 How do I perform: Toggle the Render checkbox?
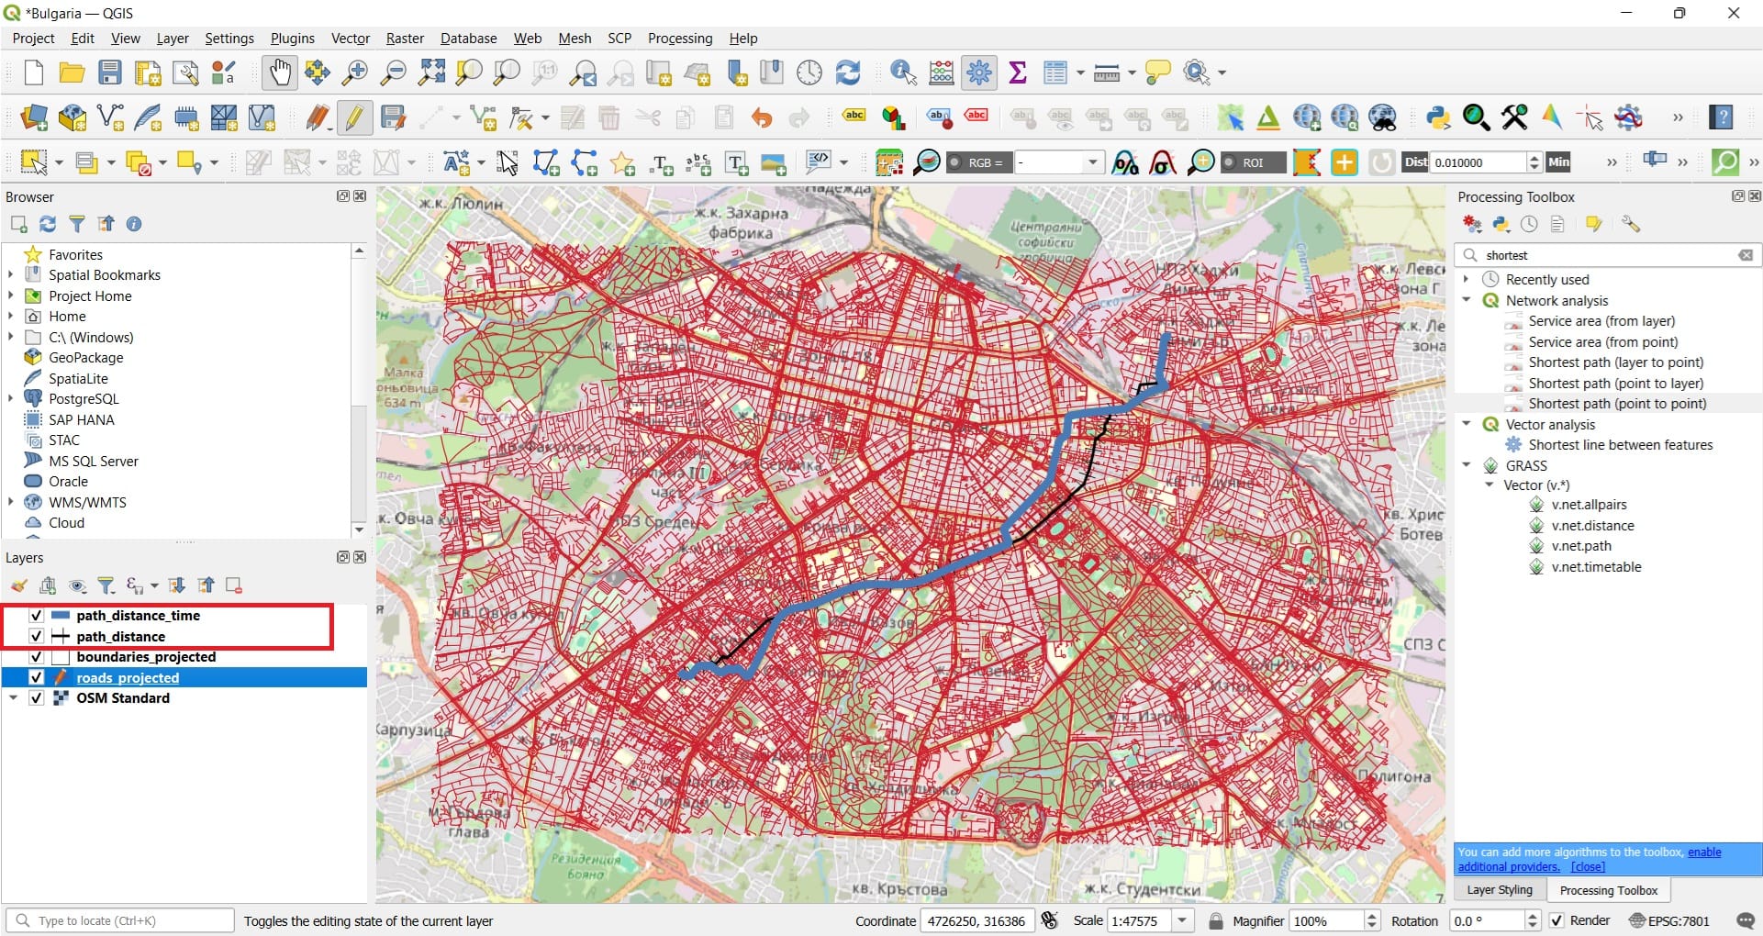pos(1557,920)
